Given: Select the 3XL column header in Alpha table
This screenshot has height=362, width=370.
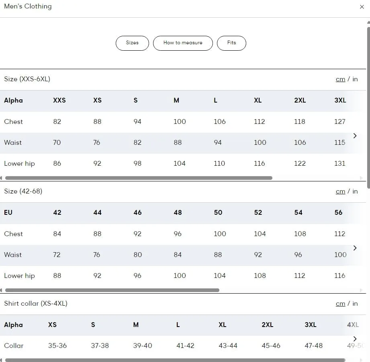Looking at the screenshot, I should pyautogui.click(x=340, y=101).
